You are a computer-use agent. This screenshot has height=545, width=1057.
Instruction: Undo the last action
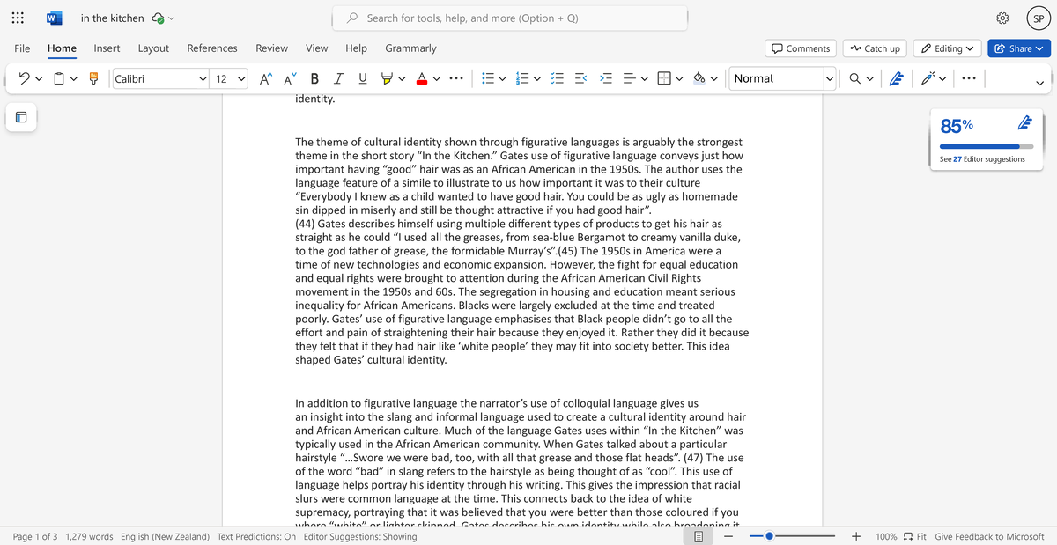(x=24, y=78)
